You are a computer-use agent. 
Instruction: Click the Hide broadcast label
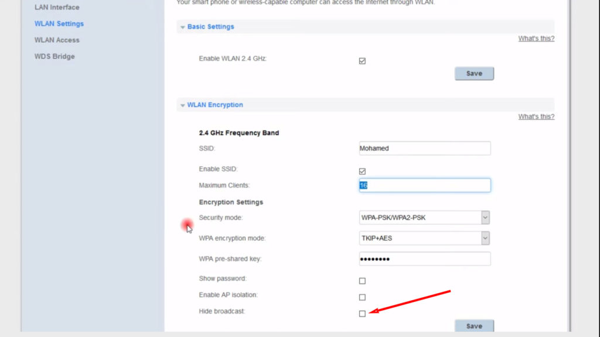(222, 311)
